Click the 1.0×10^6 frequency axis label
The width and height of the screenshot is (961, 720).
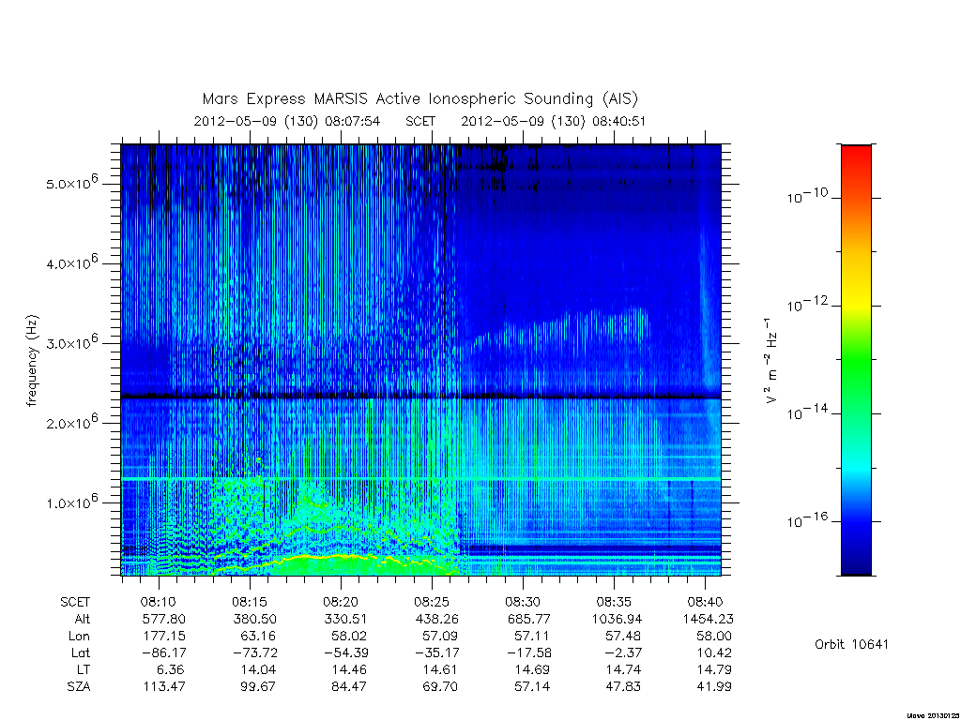[x=72, y=502]
